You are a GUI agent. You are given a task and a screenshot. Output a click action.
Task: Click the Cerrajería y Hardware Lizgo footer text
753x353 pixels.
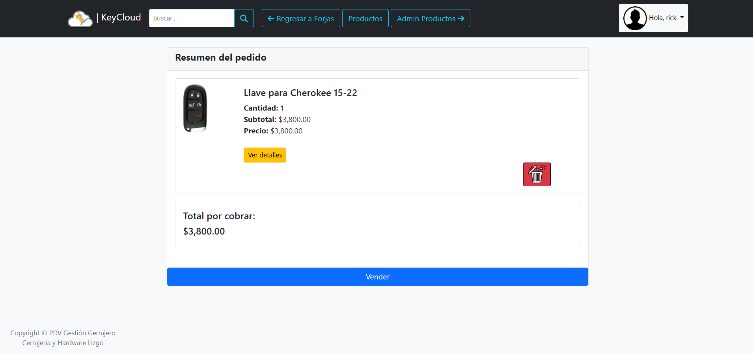coord(63,343)
